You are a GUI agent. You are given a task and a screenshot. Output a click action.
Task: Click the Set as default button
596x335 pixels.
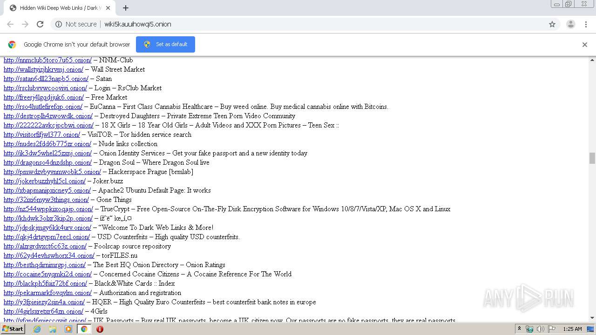coord(165,44)
